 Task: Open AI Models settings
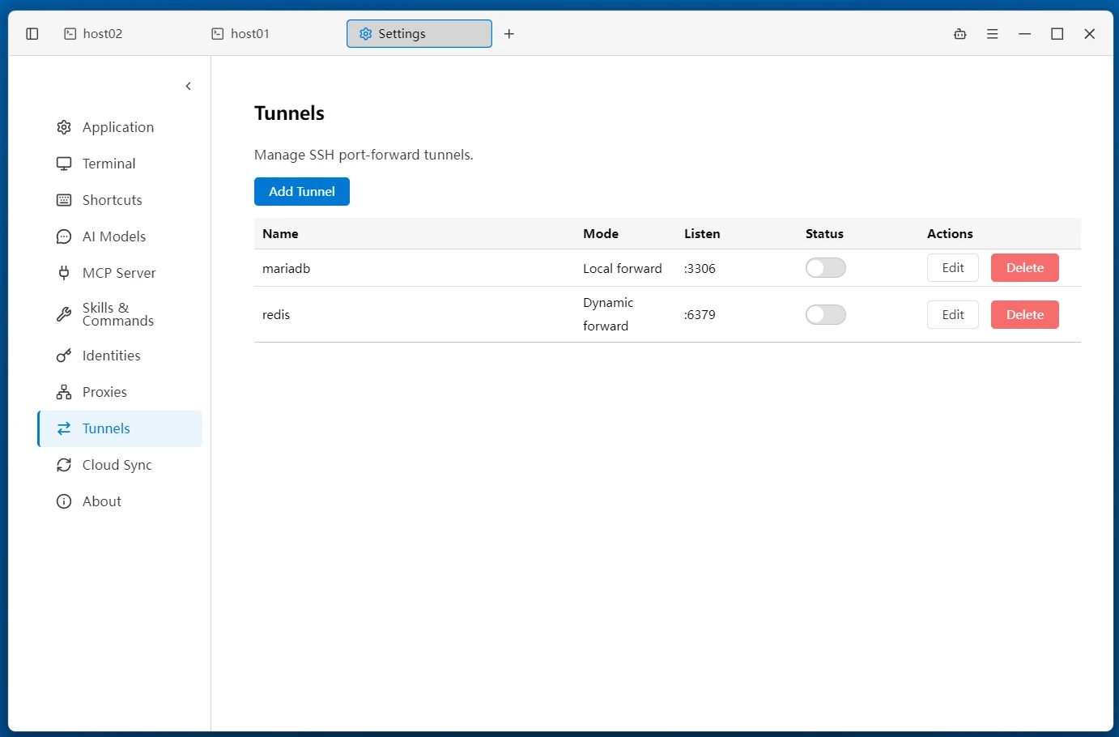[120, 236]
